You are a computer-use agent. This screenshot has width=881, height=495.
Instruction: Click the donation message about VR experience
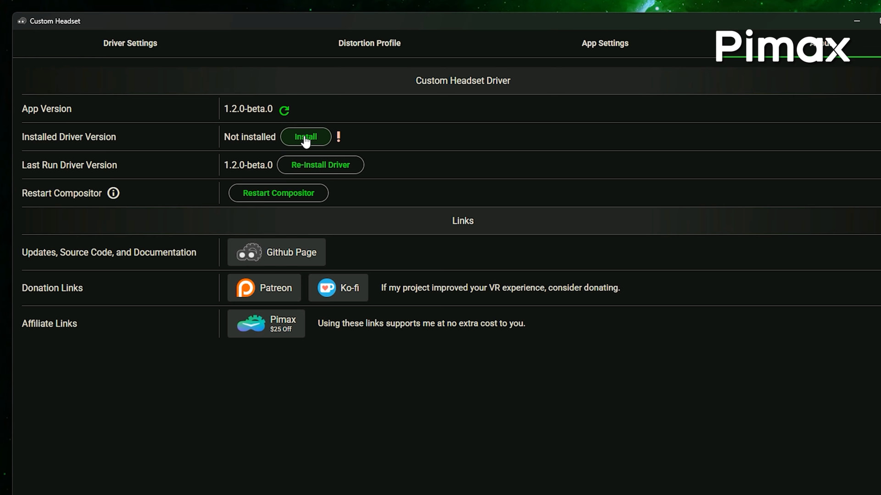[501, 288]
